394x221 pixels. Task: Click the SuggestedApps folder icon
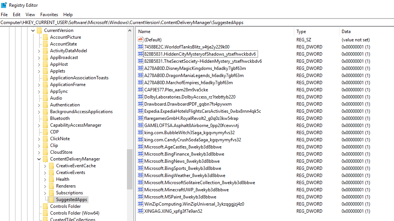point(51,200)
